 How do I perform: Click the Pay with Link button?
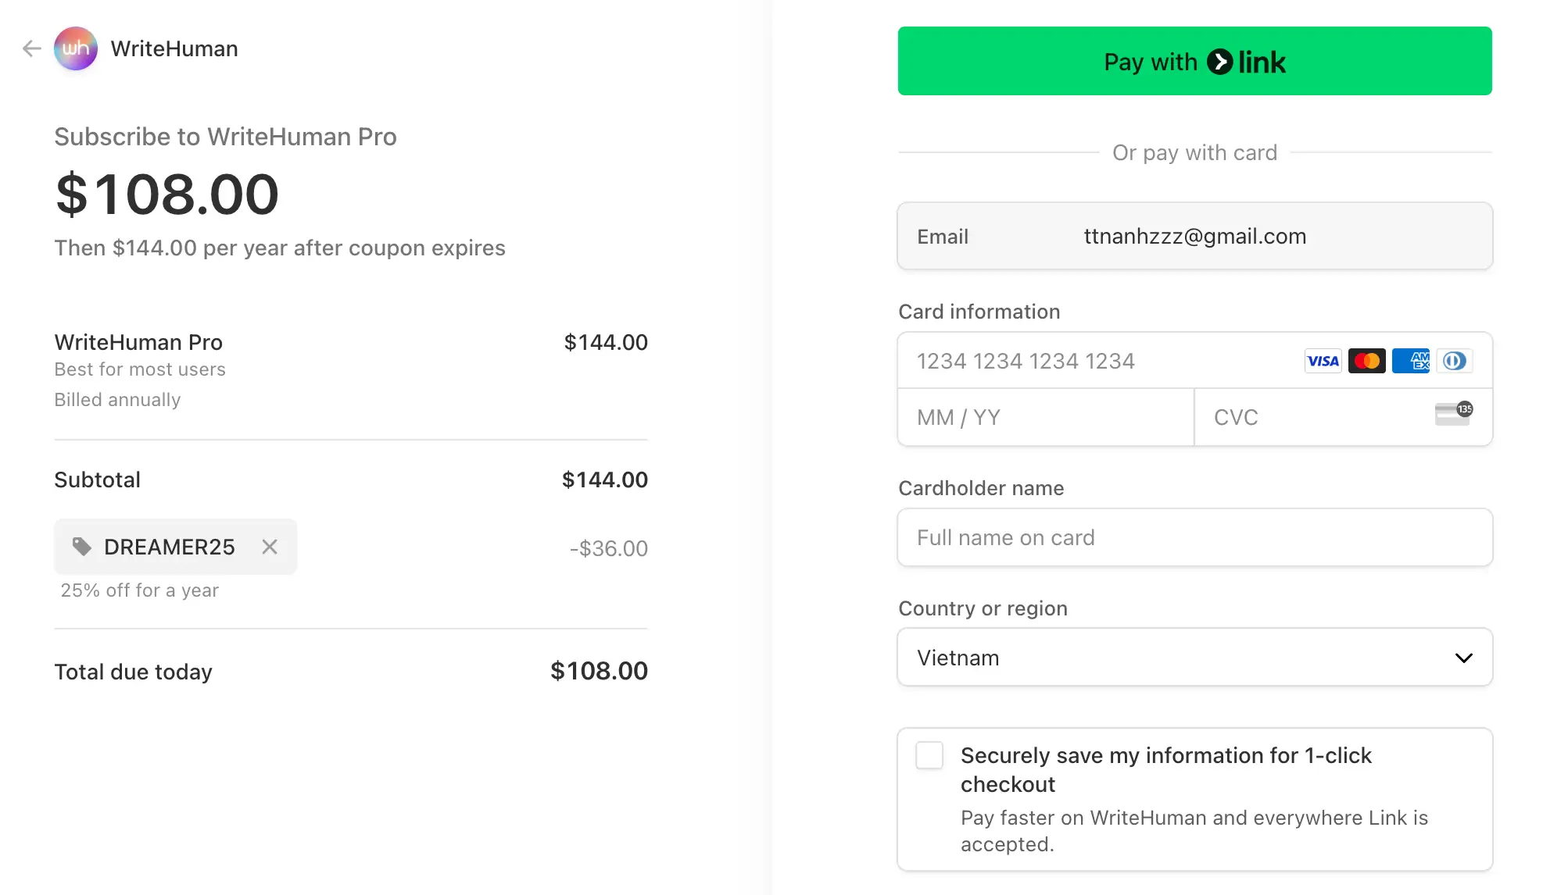tap(1194, 61)
